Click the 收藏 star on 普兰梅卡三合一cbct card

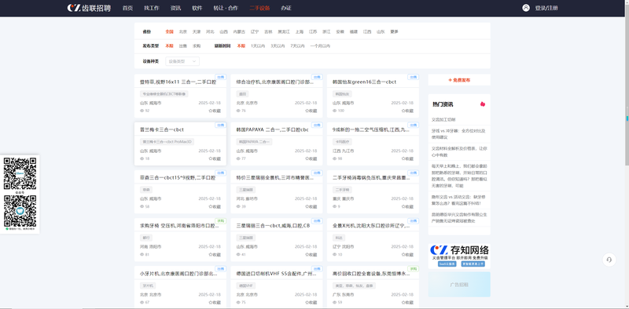click(211, 159)
